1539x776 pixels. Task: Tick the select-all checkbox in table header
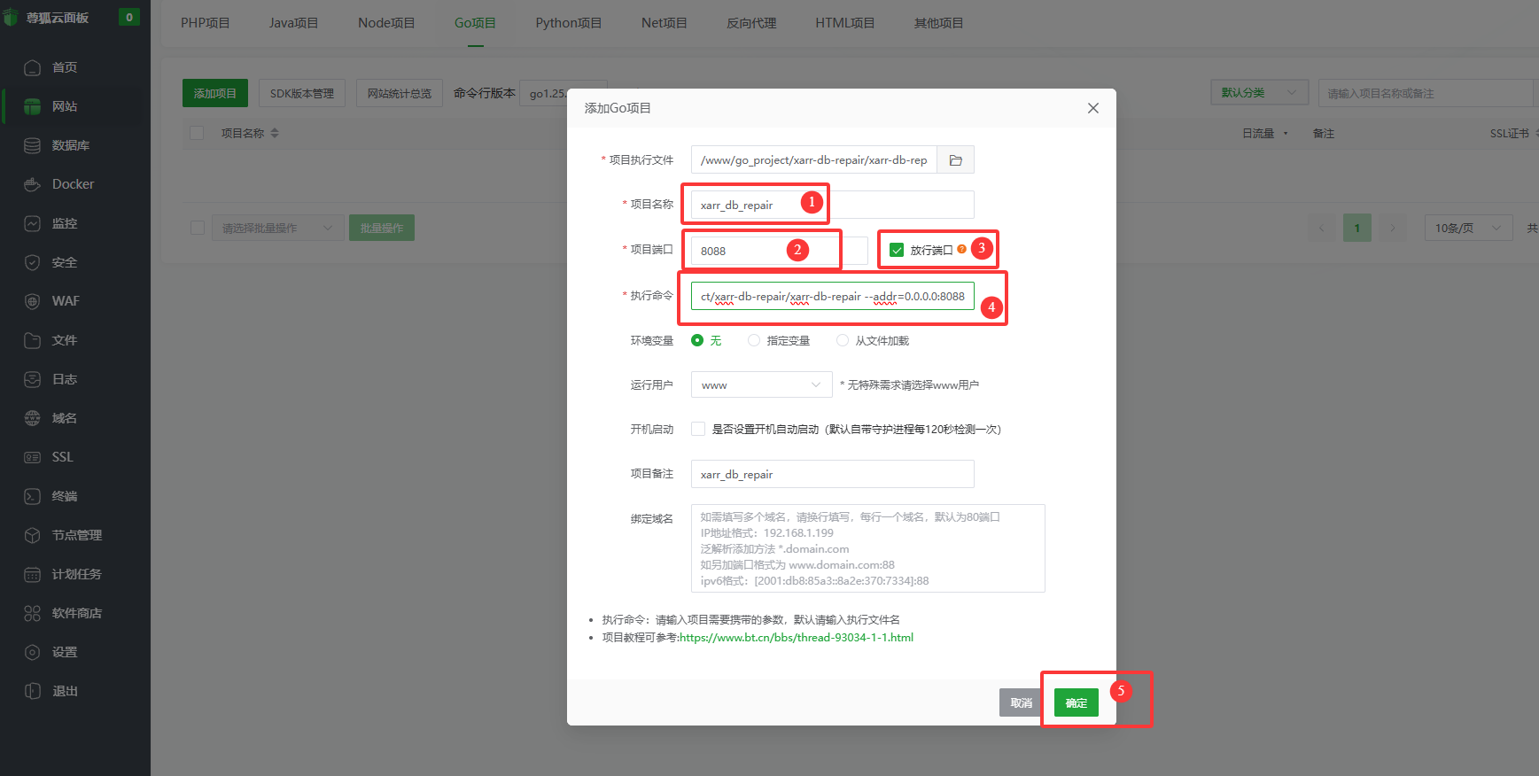tap(197, 133)
